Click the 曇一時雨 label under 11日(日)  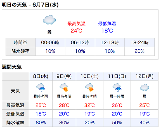117,96
